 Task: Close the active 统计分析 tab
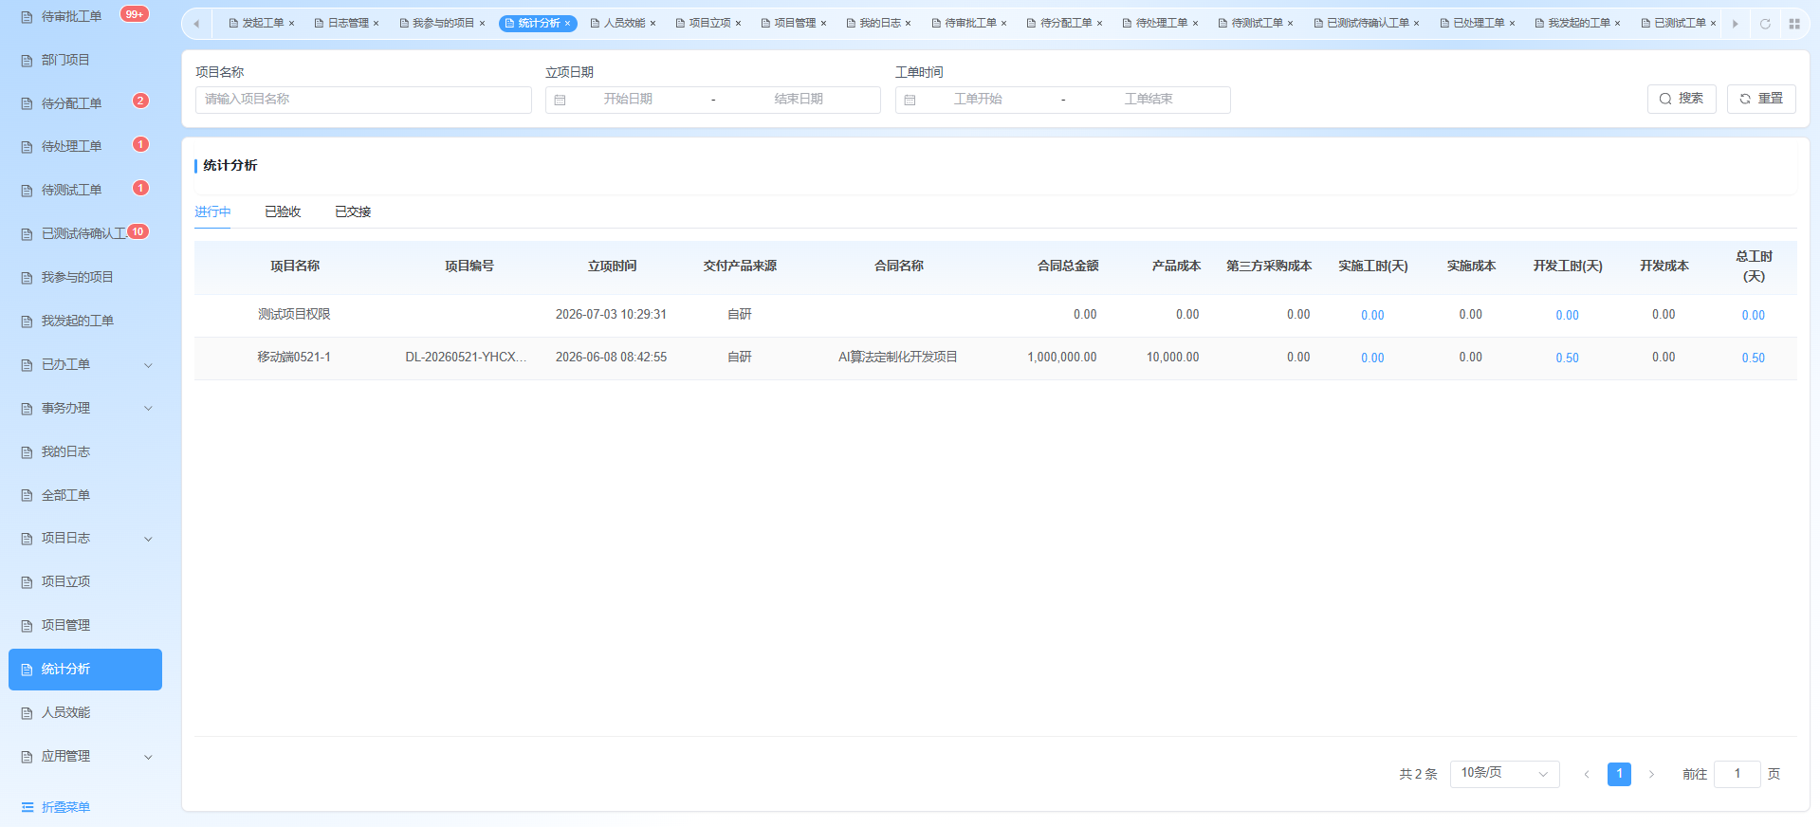[567, 24]
